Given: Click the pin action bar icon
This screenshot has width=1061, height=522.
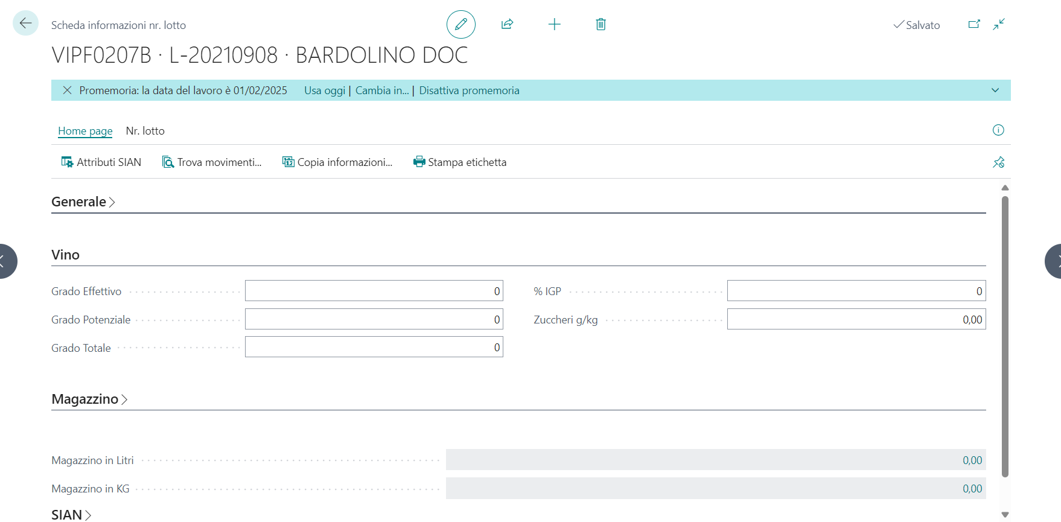Looking at the screenshot, I should 998,162.
